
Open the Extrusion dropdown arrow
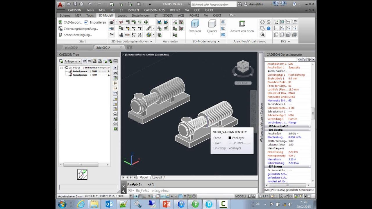[x=195, y=35]
